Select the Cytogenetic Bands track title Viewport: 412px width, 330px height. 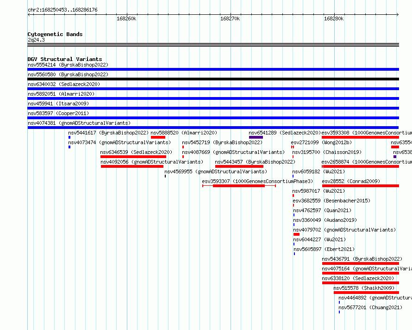click(55, 34)
